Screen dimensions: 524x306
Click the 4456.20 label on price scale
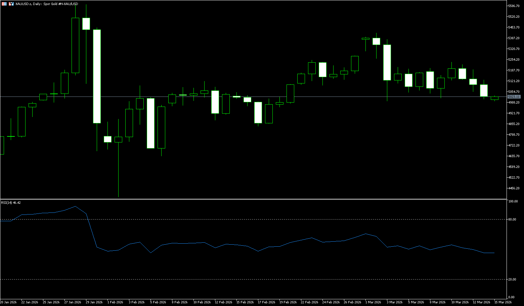tap(514, 188)
